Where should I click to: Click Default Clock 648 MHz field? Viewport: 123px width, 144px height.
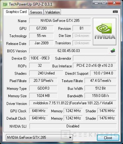[39, 118]
